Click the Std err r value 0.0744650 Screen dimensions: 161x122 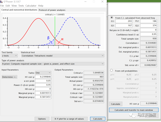[x=94, y=101]
